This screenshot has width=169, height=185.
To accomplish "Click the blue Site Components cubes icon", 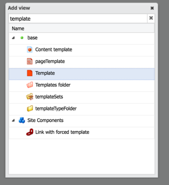I will click(x=22, y=120).
